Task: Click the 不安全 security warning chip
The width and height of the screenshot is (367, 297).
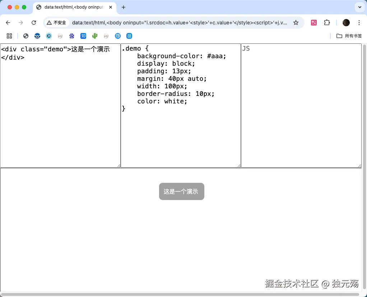Action: (x=56, y=23)
